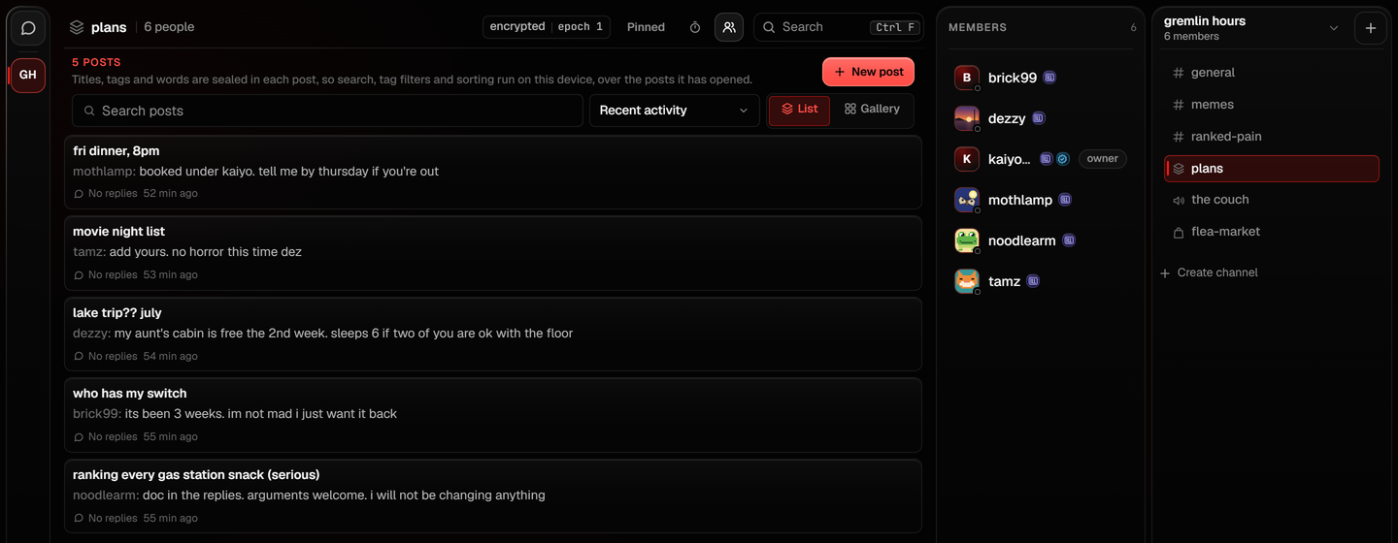Switch to List view
The height and width of the screenshot is (543, 1398).
tap(799, 110)
